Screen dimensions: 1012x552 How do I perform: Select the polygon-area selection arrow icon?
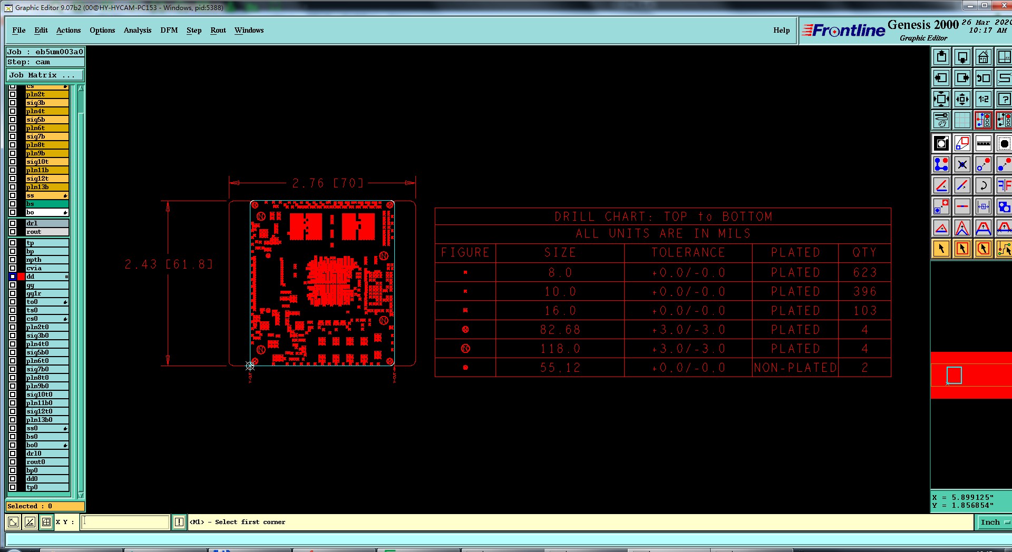point(984,249)
